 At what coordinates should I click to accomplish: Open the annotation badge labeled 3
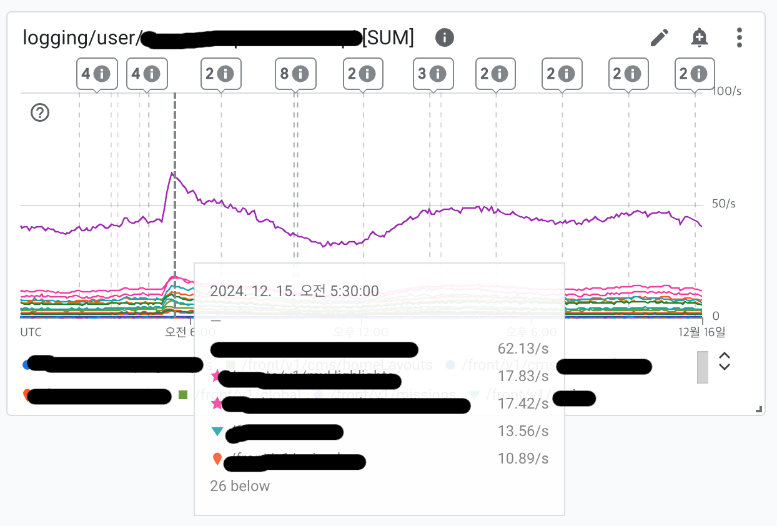coord(433,74)
